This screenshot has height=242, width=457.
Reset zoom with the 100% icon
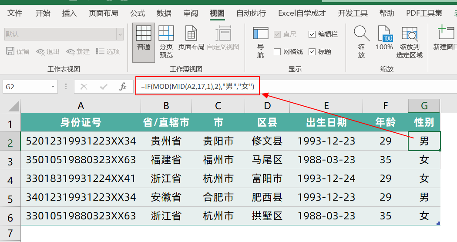pyautogui.click(x=384, y=38)
